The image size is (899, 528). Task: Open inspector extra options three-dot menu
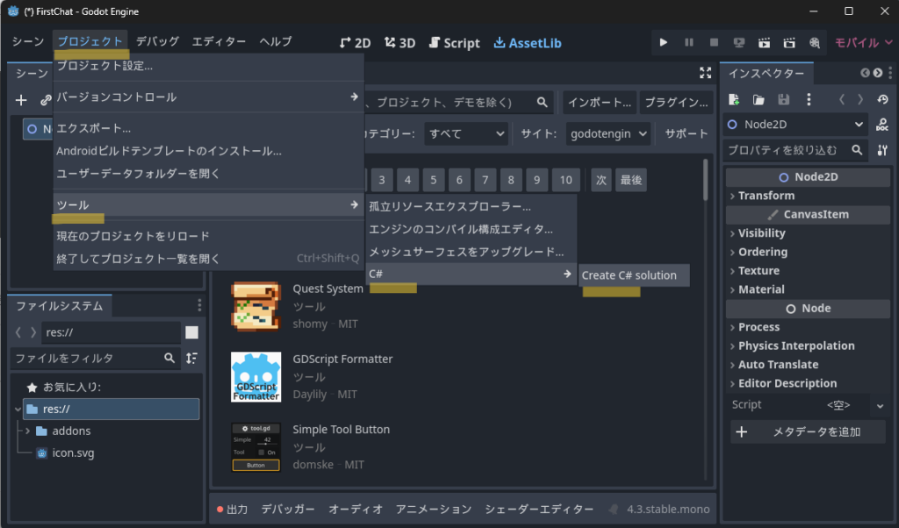pyautogui.click(x=809, y=100)
